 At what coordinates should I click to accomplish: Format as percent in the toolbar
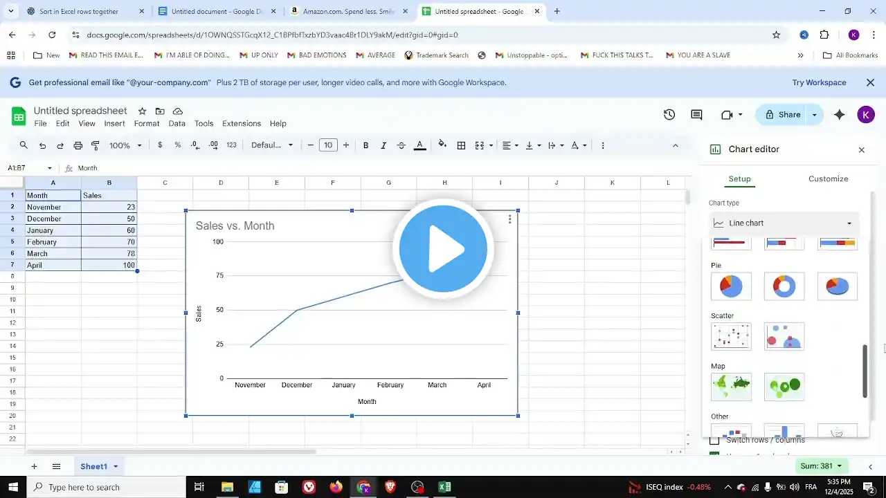[178, 145]
